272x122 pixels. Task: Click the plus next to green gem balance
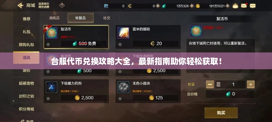[x=192, y=6]
